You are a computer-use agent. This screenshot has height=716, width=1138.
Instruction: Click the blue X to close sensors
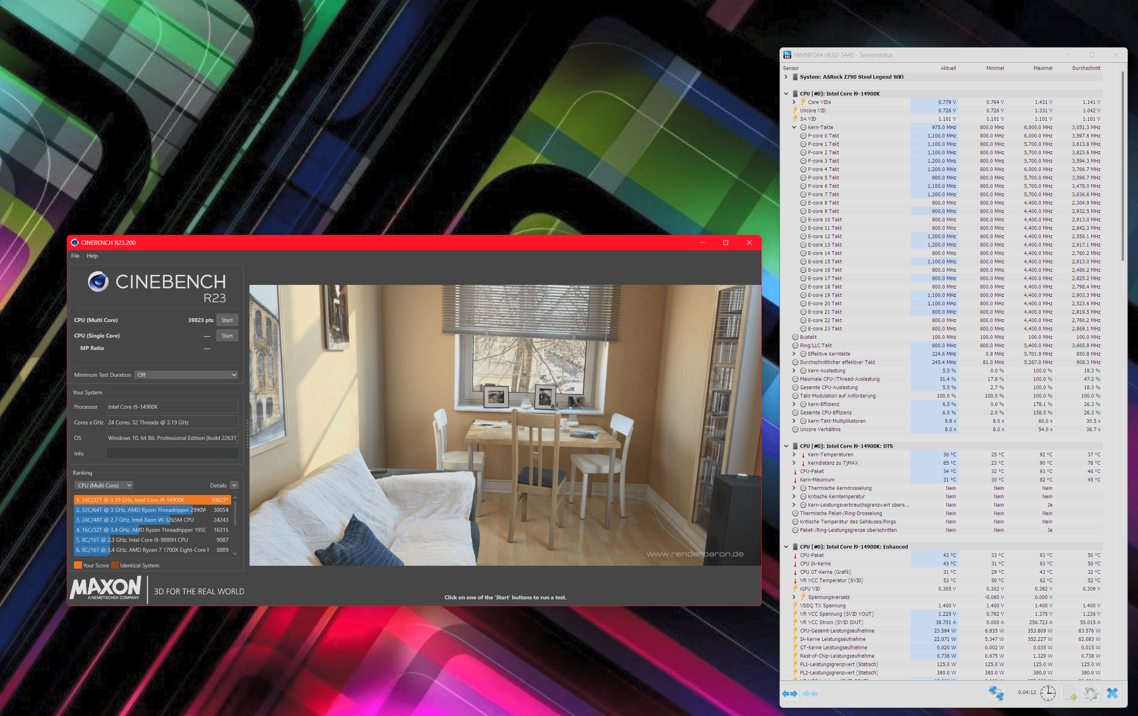(1112, 693)
